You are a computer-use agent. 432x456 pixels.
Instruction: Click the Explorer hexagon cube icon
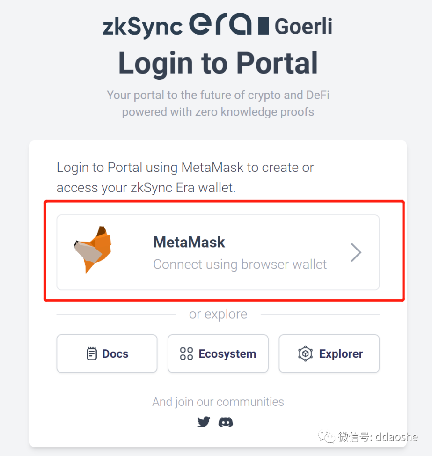click(305, 354)
